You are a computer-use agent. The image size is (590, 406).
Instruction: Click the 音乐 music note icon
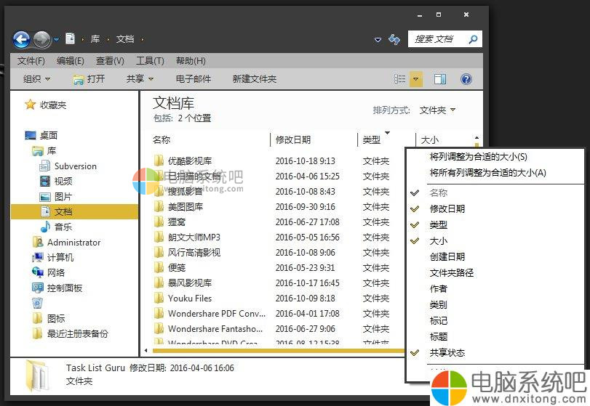pyautogui.click(x=45, y=227)
